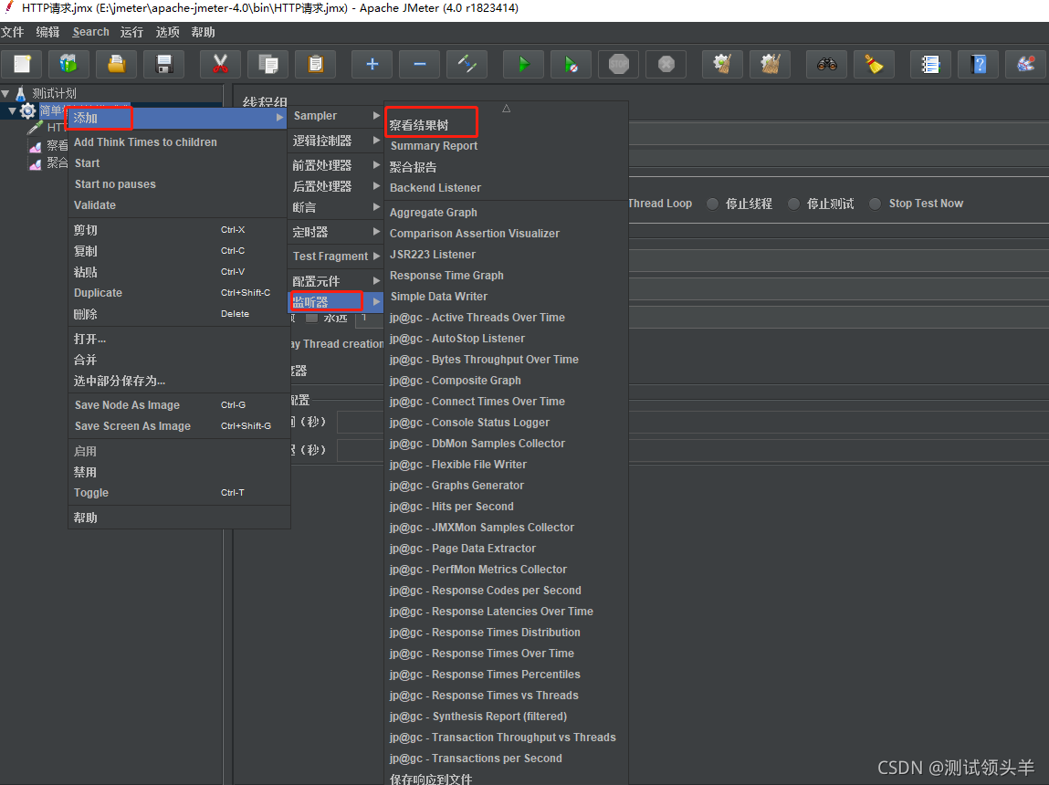Screen dimensions: 1049x785
Task: Expand the Test Fragment submenu
Action: pos(337,256)
